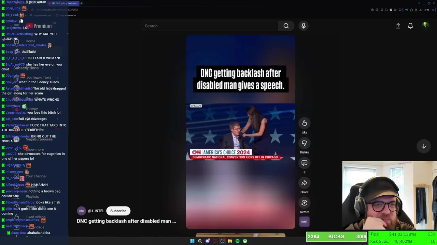Open Your channel in sidebar
This screenshot has width=437, height=245.
36,176
